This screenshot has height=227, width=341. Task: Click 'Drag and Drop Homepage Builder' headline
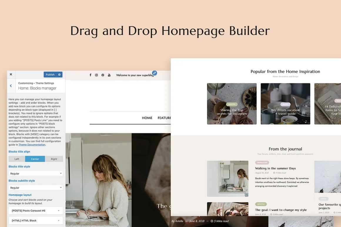pyautogui.click(x=170, y=31)
